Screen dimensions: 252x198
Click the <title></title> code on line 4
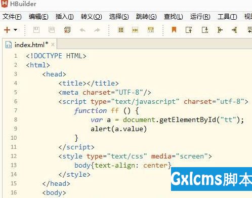pyautogui.click(x=89, y=84)
